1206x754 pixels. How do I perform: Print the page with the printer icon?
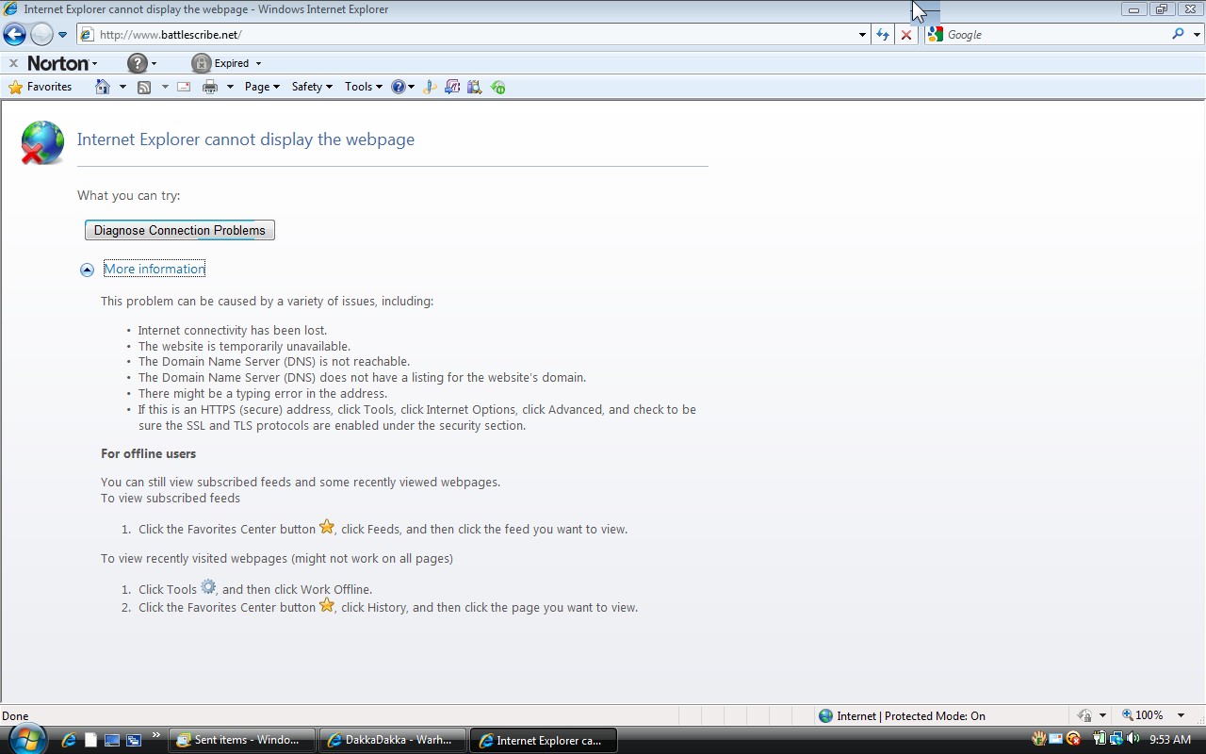point(210,87)
